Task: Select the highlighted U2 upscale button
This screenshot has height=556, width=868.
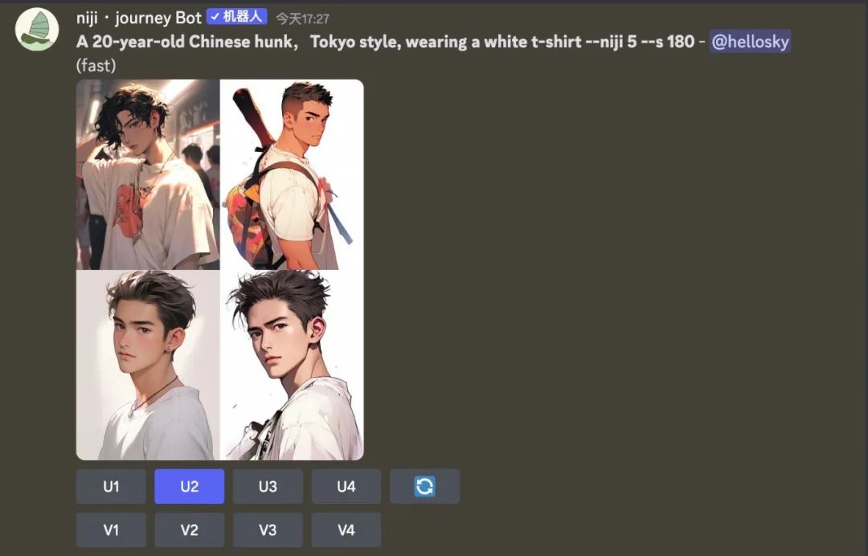Action: point(190,486)
